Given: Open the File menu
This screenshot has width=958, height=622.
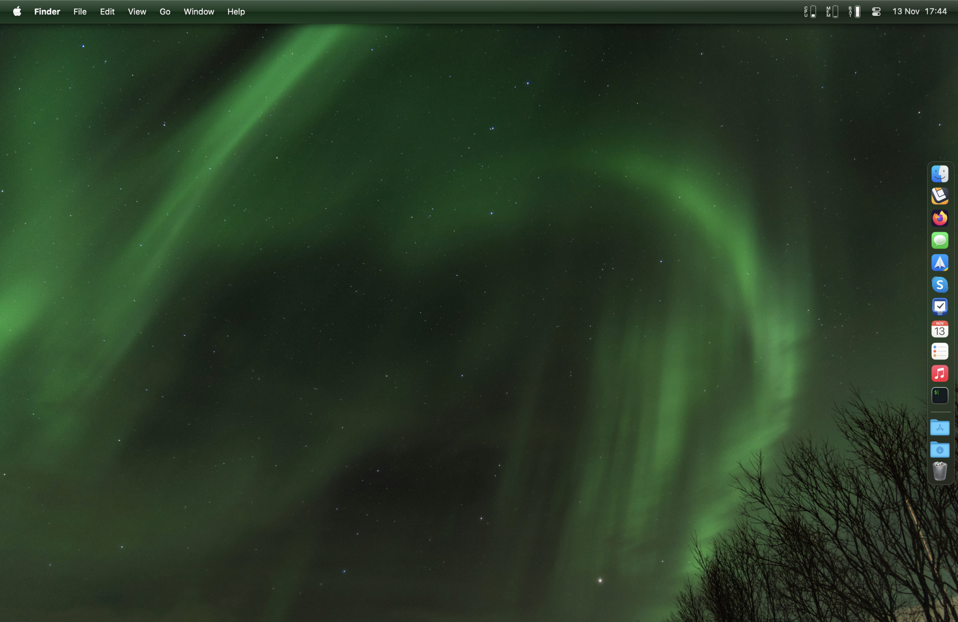Looking at the screenshot, I should [80, 11].
